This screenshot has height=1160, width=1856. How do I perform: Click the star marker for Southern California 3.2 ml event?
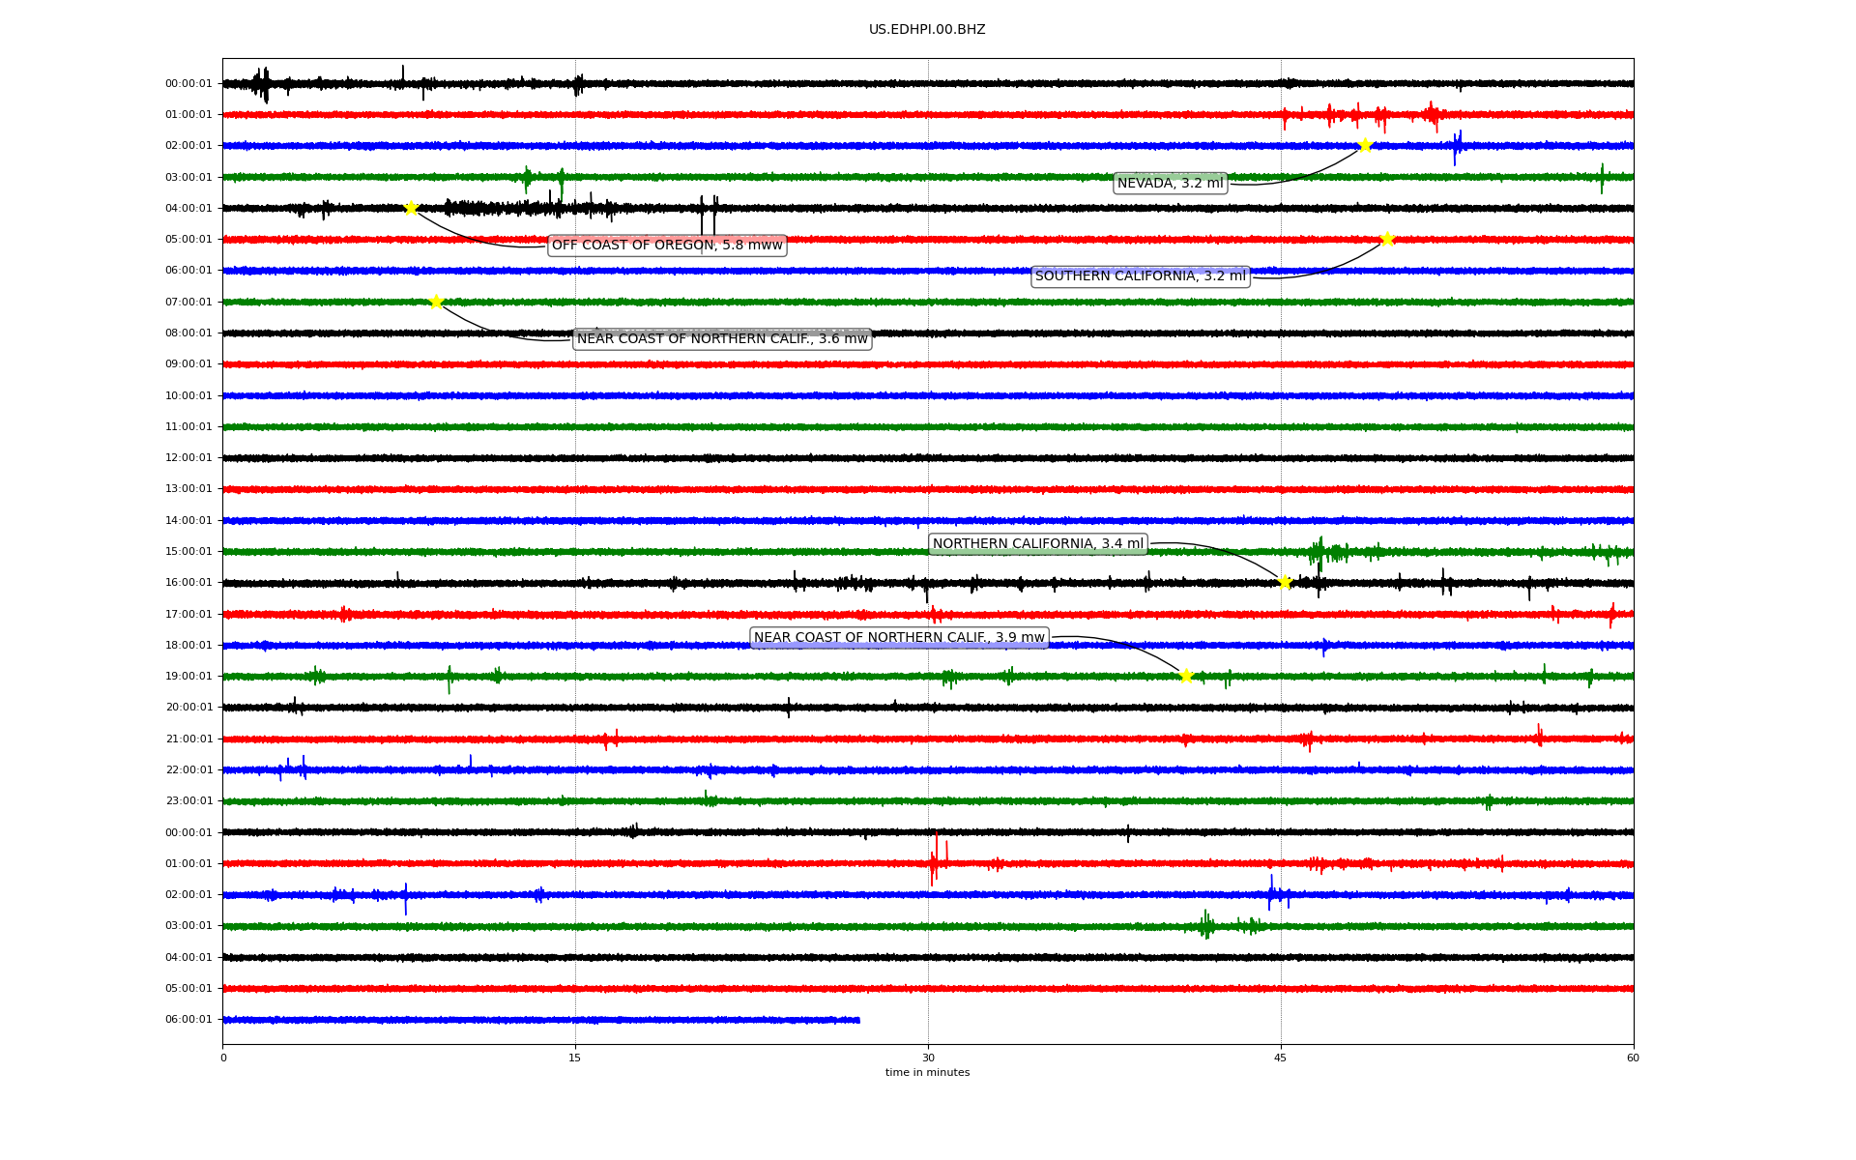click(1387, 239)
